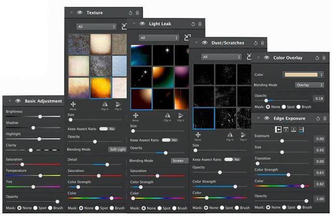
Task: Toggle visibility of the Texture effect
Action: click(79, 13)
